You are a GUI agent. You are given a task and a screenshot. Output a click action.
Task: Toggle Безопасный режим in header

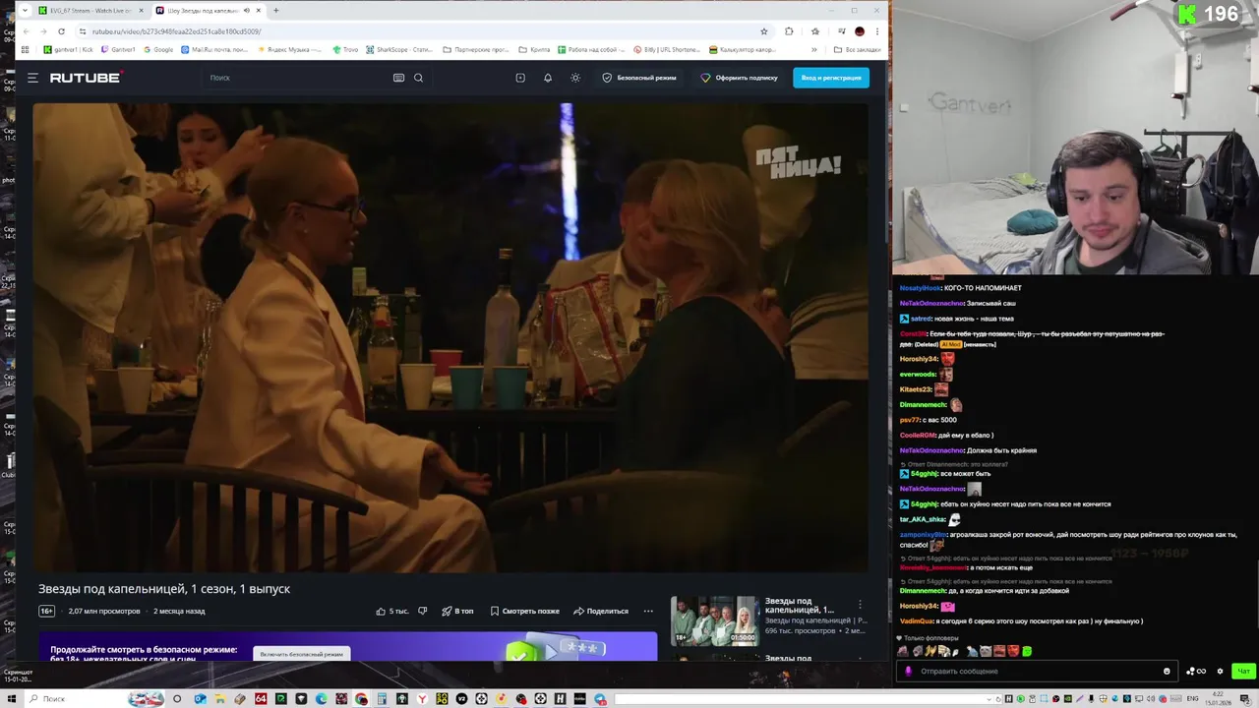639,78
